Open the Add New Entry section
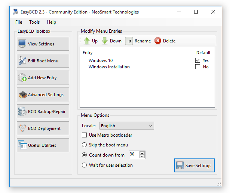This screenshot has width=230, height=193. click(43, 78)
